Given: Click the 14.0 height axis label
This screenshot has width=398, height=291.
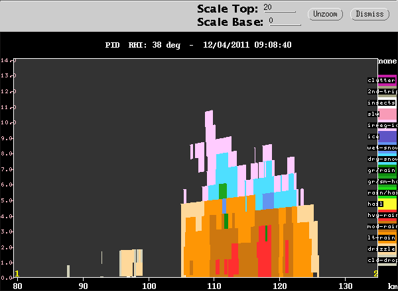Looking at the screenshot, I should pyautogui.click(x=8, y=60).
